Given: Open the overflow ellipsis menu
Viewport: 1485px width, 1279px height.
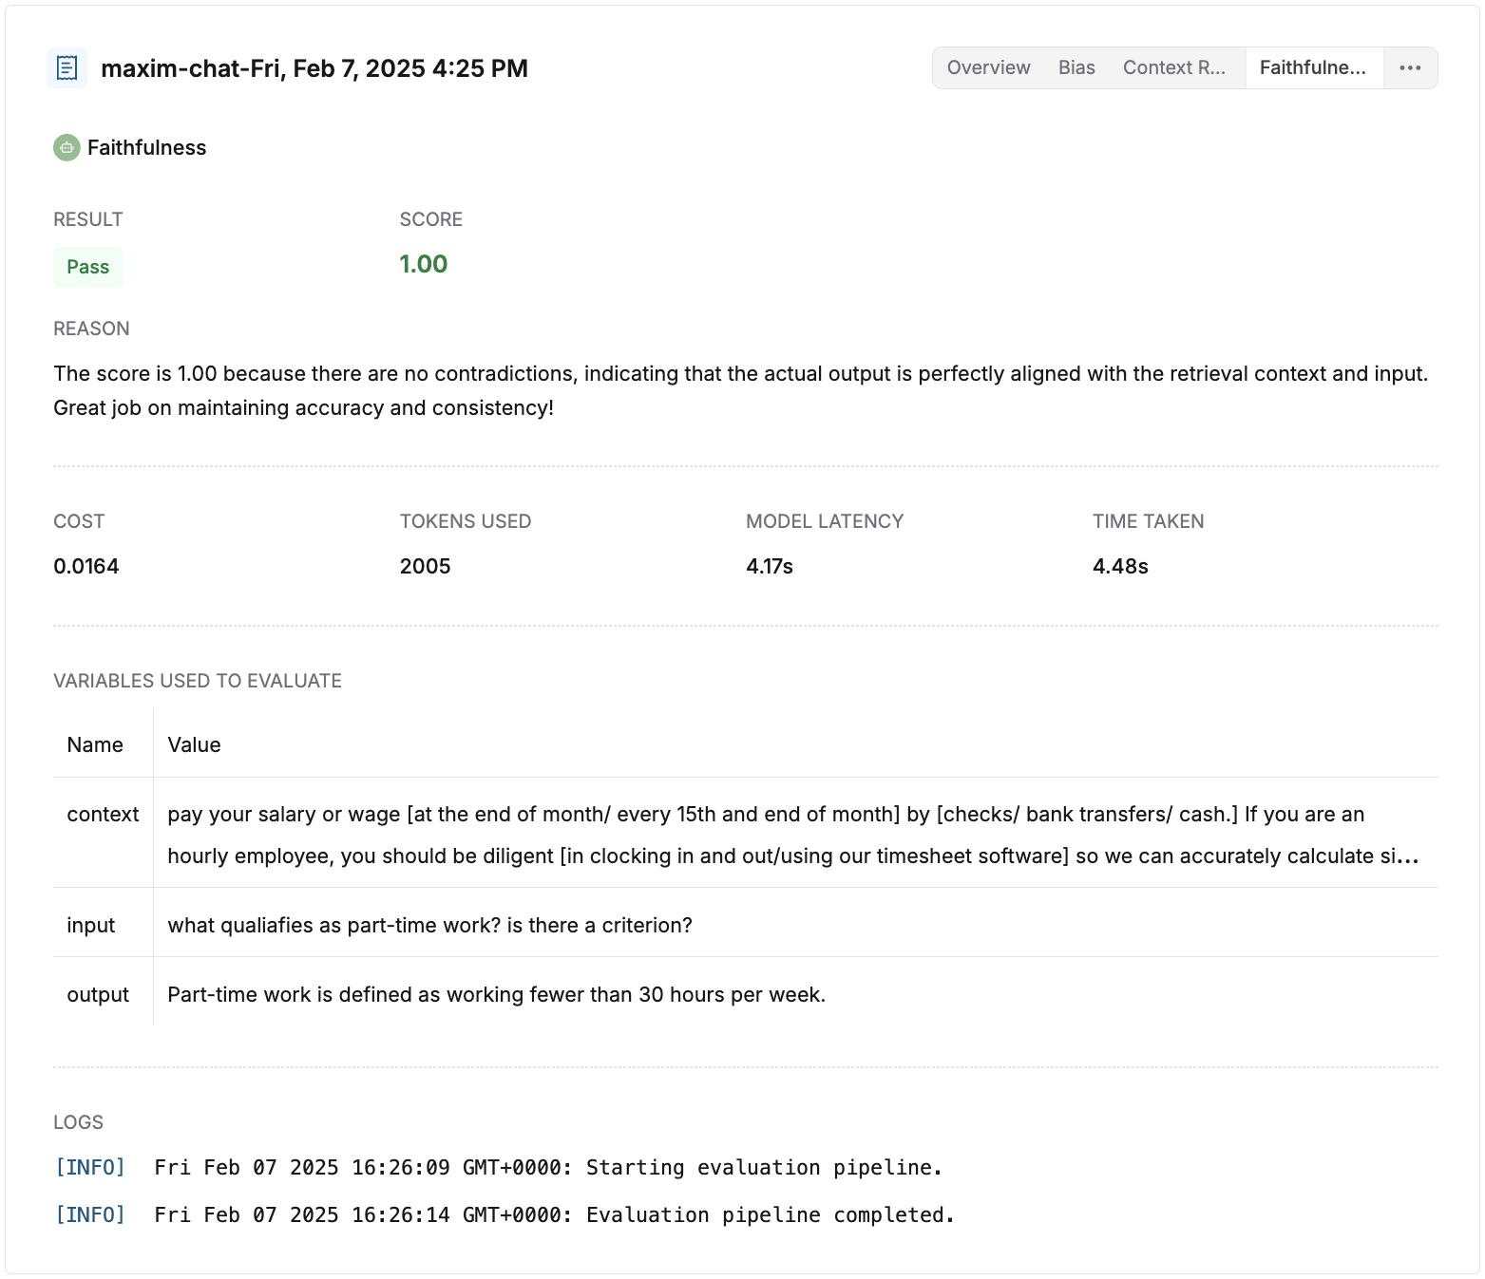Looking at the screenshot, I should pyautogui.click(x=1410, y=67).
